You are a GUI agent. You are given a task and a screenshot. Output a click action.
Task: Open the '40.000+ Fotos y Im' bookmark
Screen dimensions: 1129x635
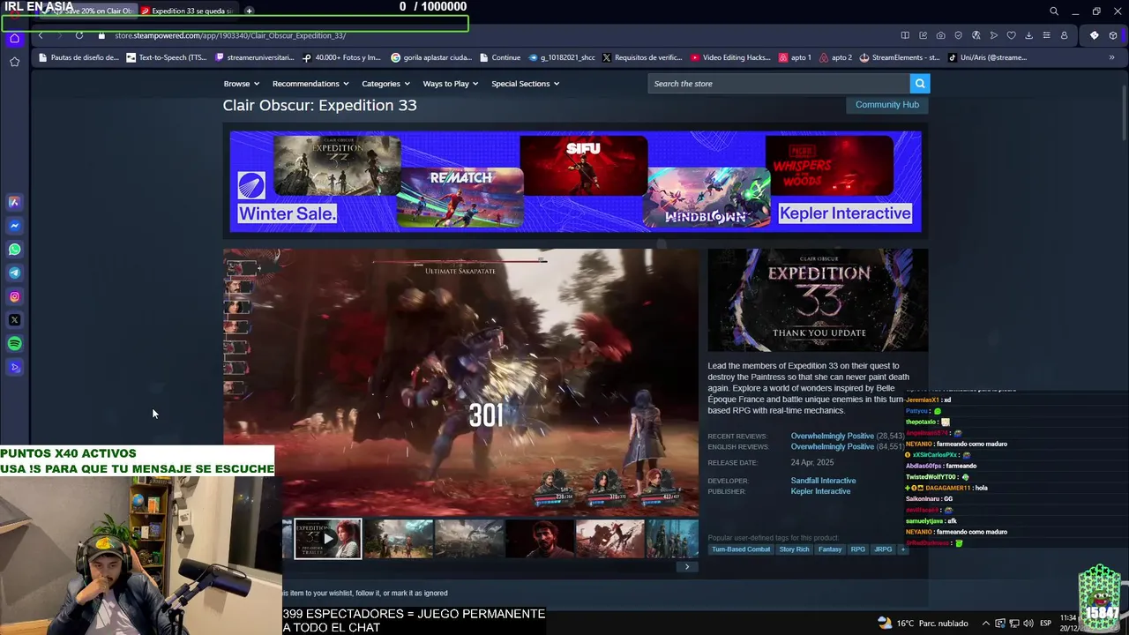pos(341,57)
